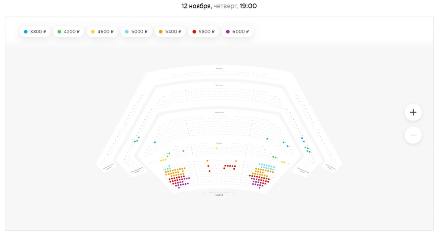
Task: Choose the 6000 ₽ purple price filter
Action: pos(237,32)
